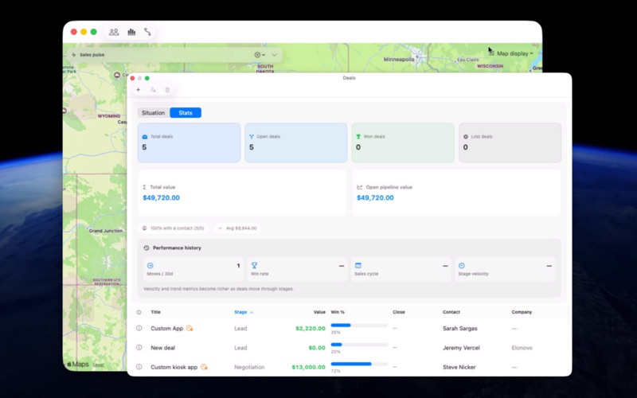Click the Minneapolis label on the map

[399, 59]
